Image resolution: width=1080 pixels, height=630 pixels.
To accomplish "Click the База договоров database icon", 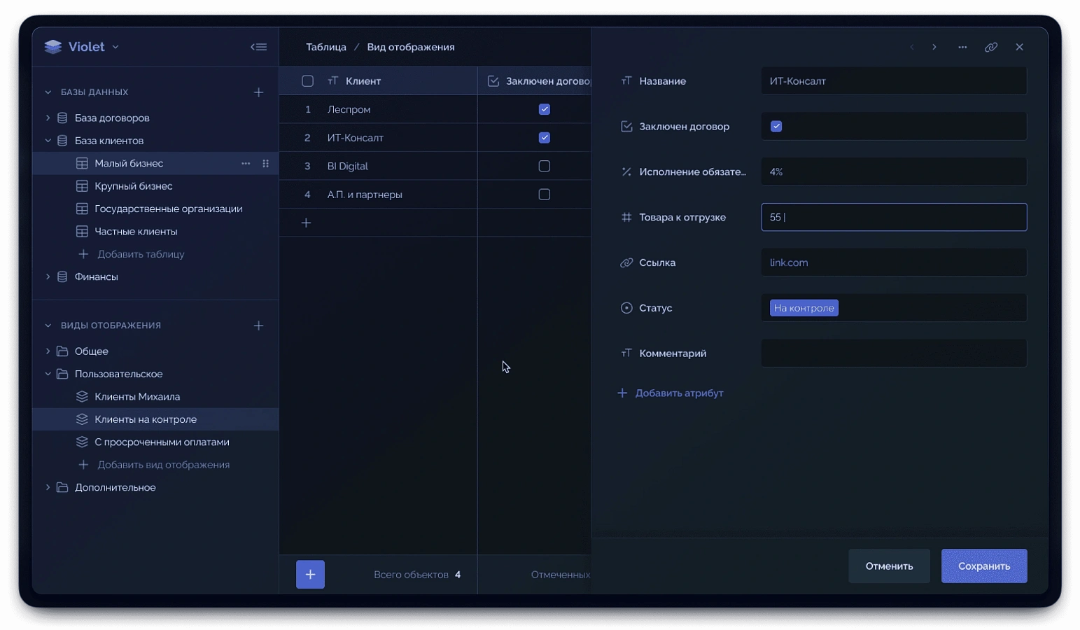I will coord(62,118).
